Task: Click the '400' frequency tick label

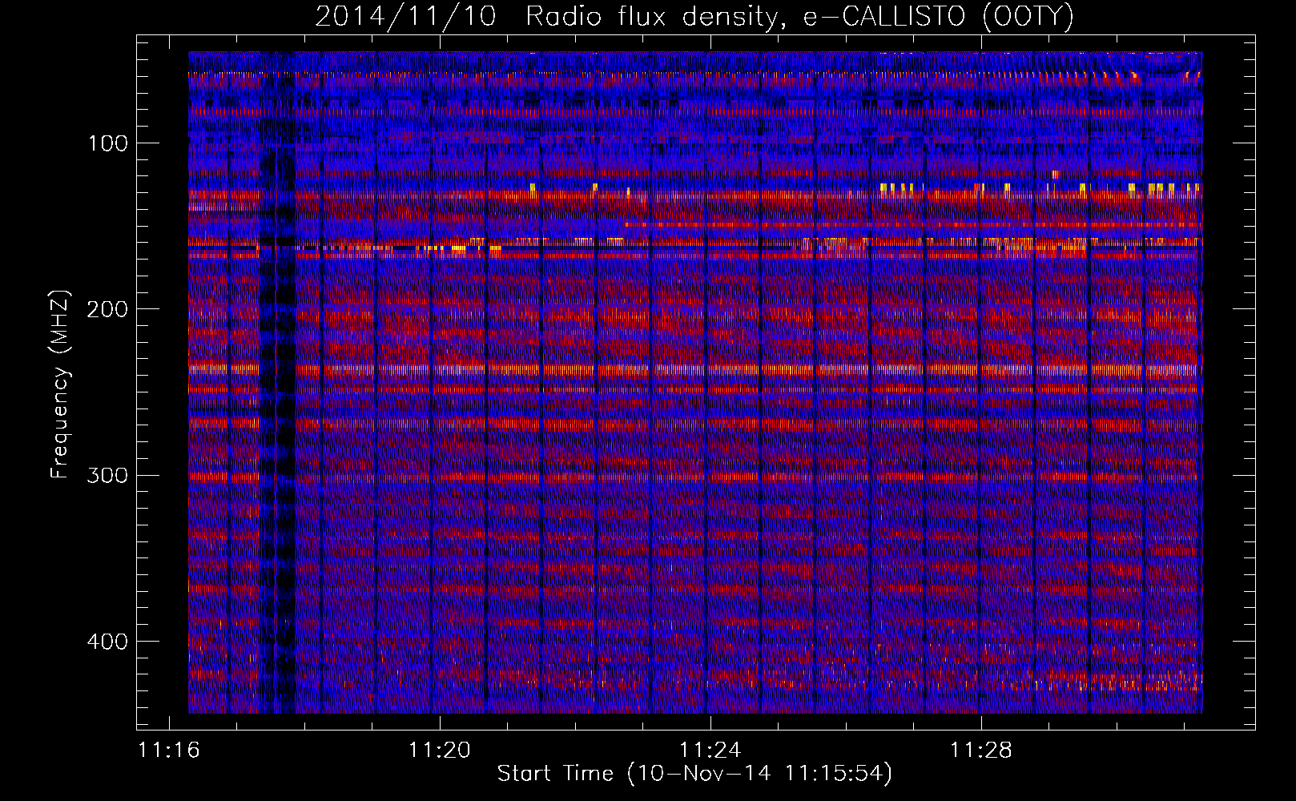Action: [107, 642]
